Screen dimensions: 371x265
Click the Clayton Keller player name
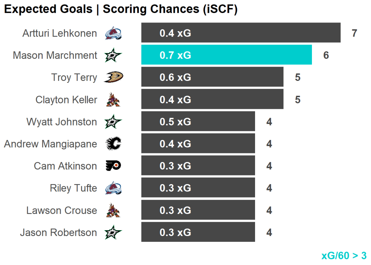pos(66,100)
